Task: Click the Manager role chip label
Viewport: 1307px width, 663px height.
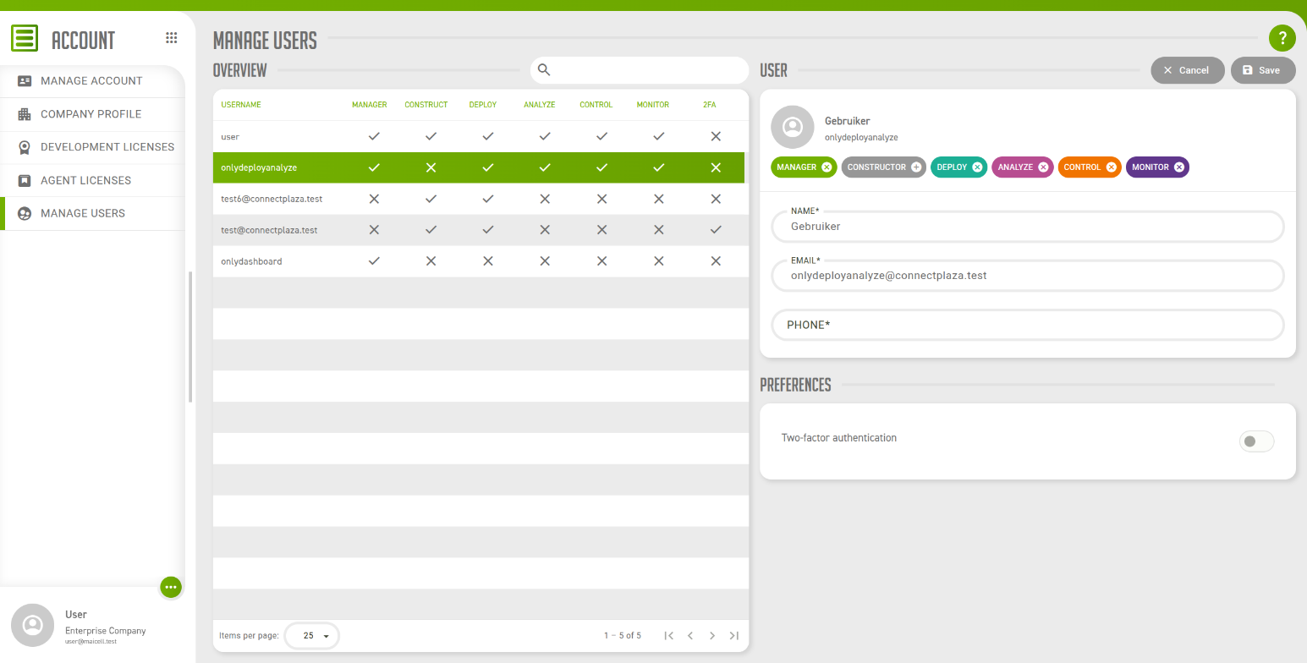Action: pyautogui.click(x=796, y=167)
